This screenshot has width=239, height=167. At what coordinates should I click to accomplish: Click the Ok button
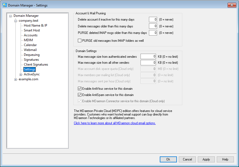point(168,159)
